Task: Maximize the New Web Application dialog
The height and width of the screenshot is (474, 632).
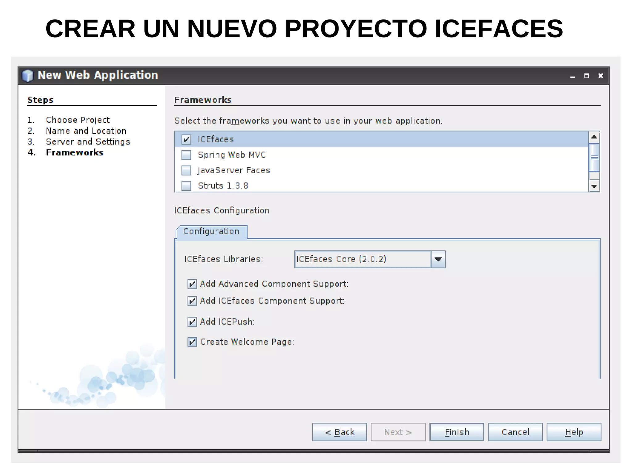Action: point(587,76)
